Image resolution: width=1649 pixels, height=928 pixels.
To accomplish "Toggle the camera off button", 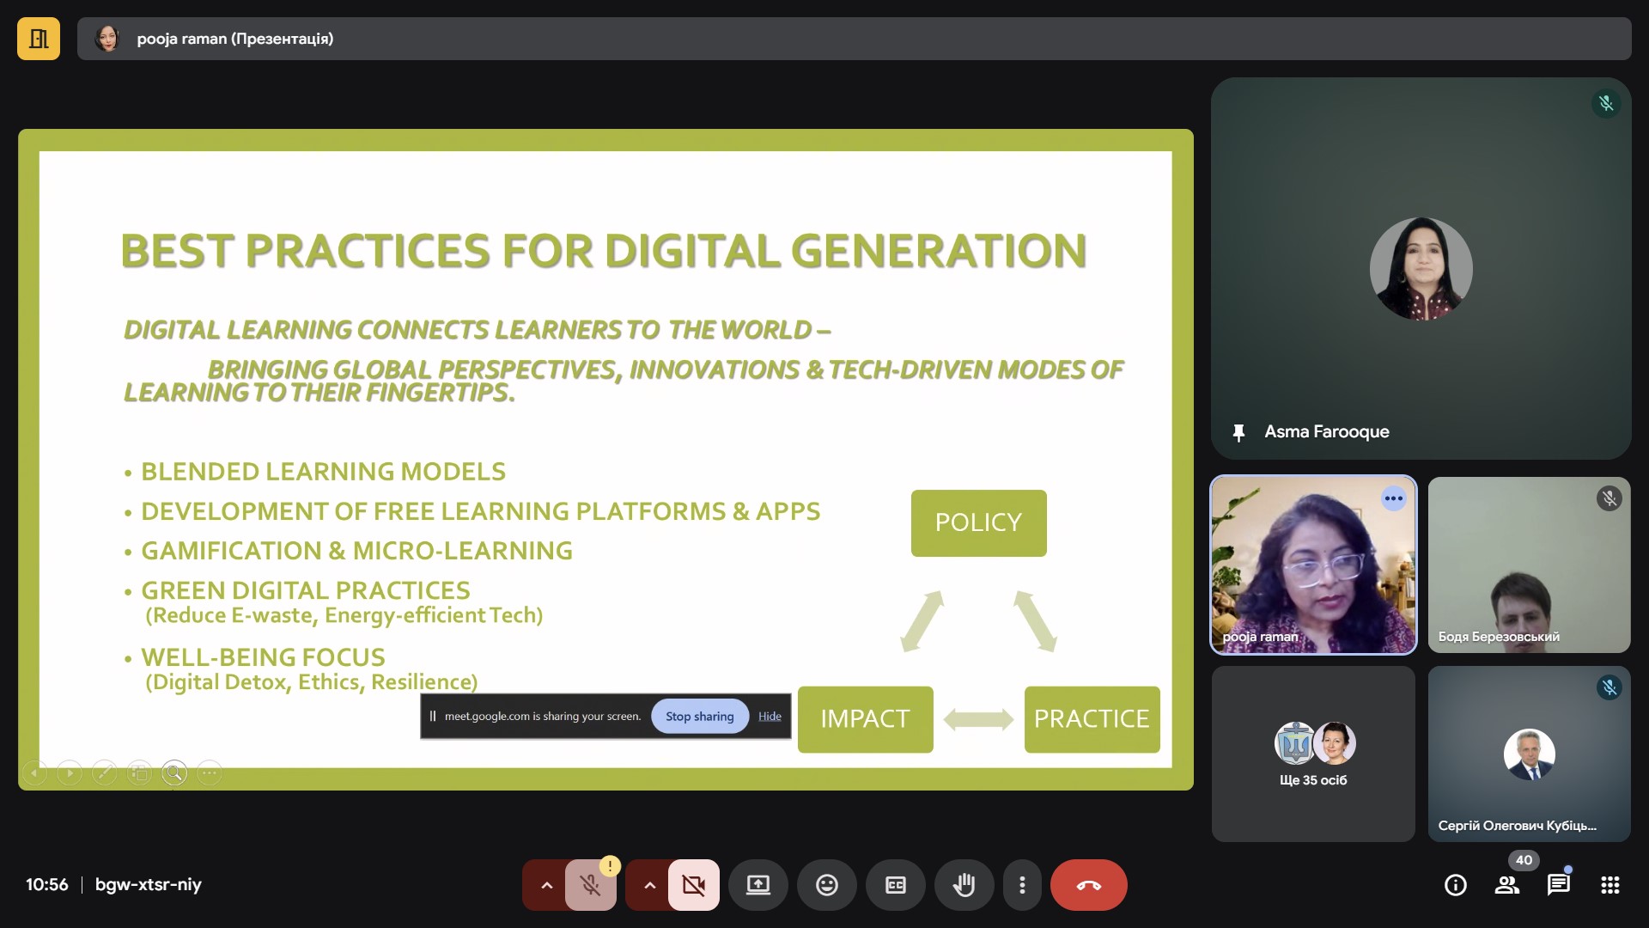I will (x=693, y=885).
